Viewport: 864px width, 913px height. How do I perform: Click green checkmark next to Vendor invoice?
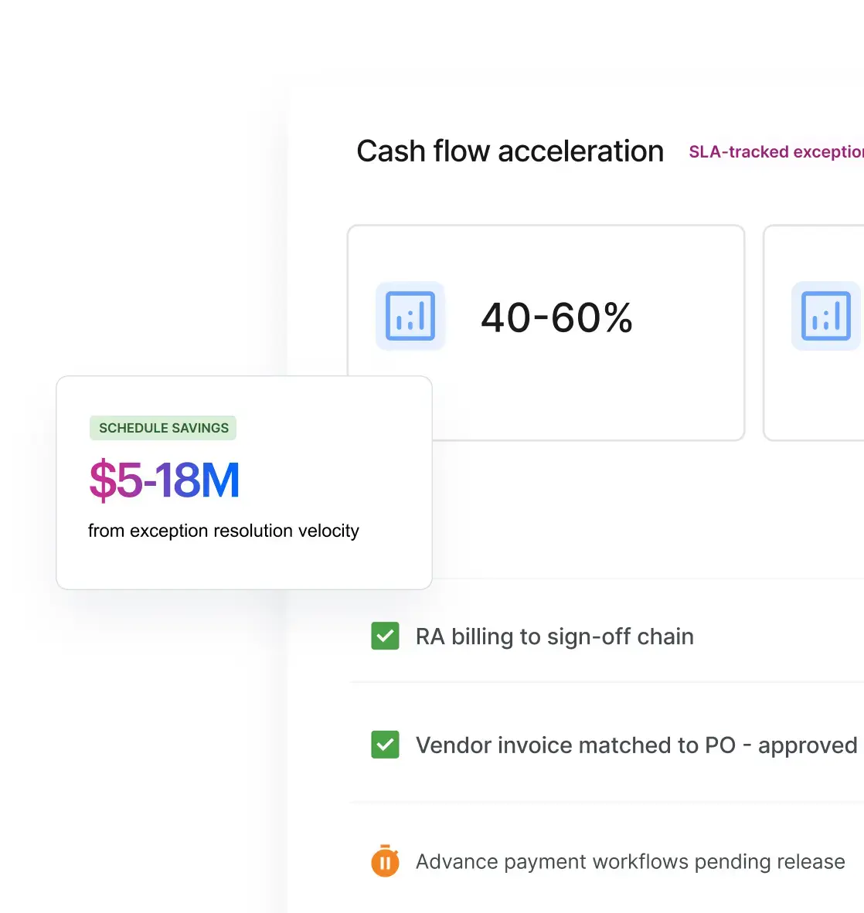[385, 745]
